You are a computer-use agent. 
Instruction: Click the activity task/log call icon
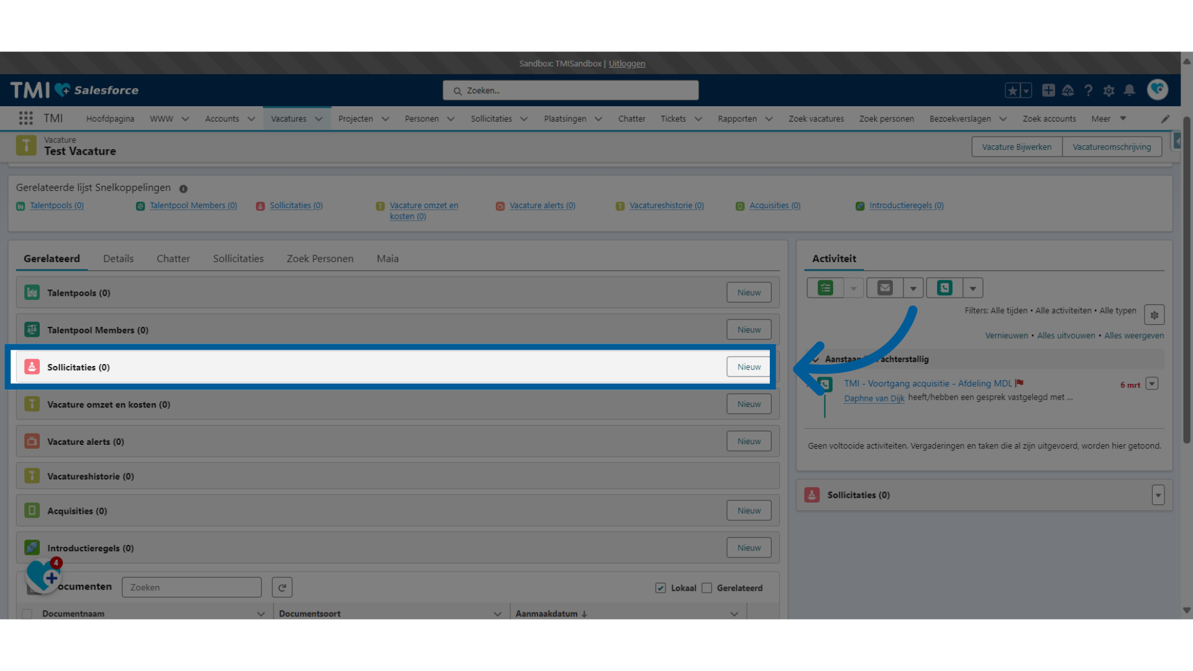(944, 288)
